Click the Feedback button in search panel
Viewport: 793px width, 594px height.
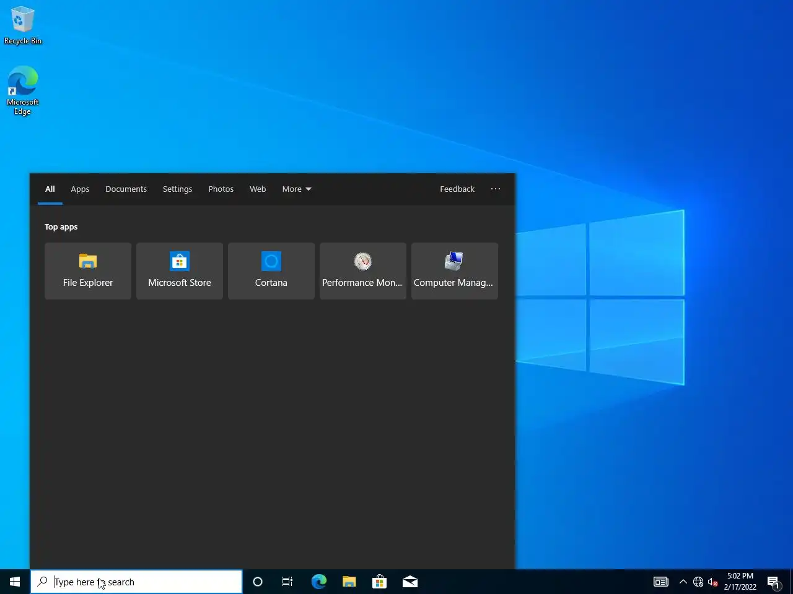457,189
